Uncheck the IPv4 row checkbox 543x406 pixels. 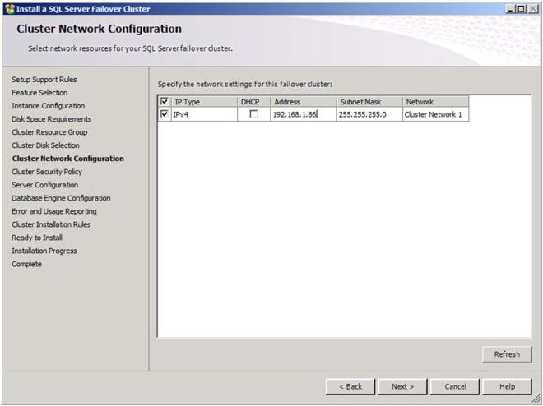[165, 115]
